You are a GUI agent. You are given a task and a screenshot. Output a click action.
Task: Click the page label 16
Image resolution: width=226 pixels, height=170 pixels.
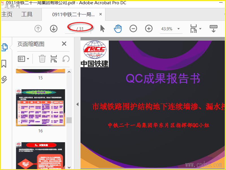(40, 131)
